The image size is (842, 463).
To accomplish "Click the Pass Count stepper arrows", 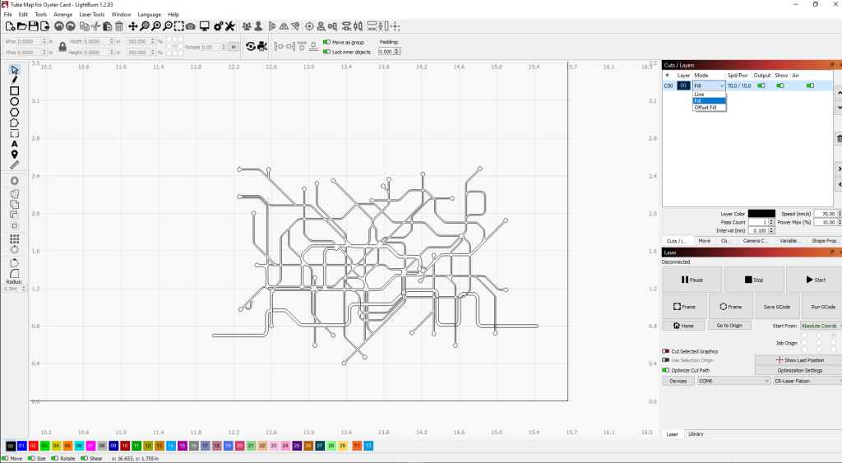I will pyautogui.click(x=771, y=222).
